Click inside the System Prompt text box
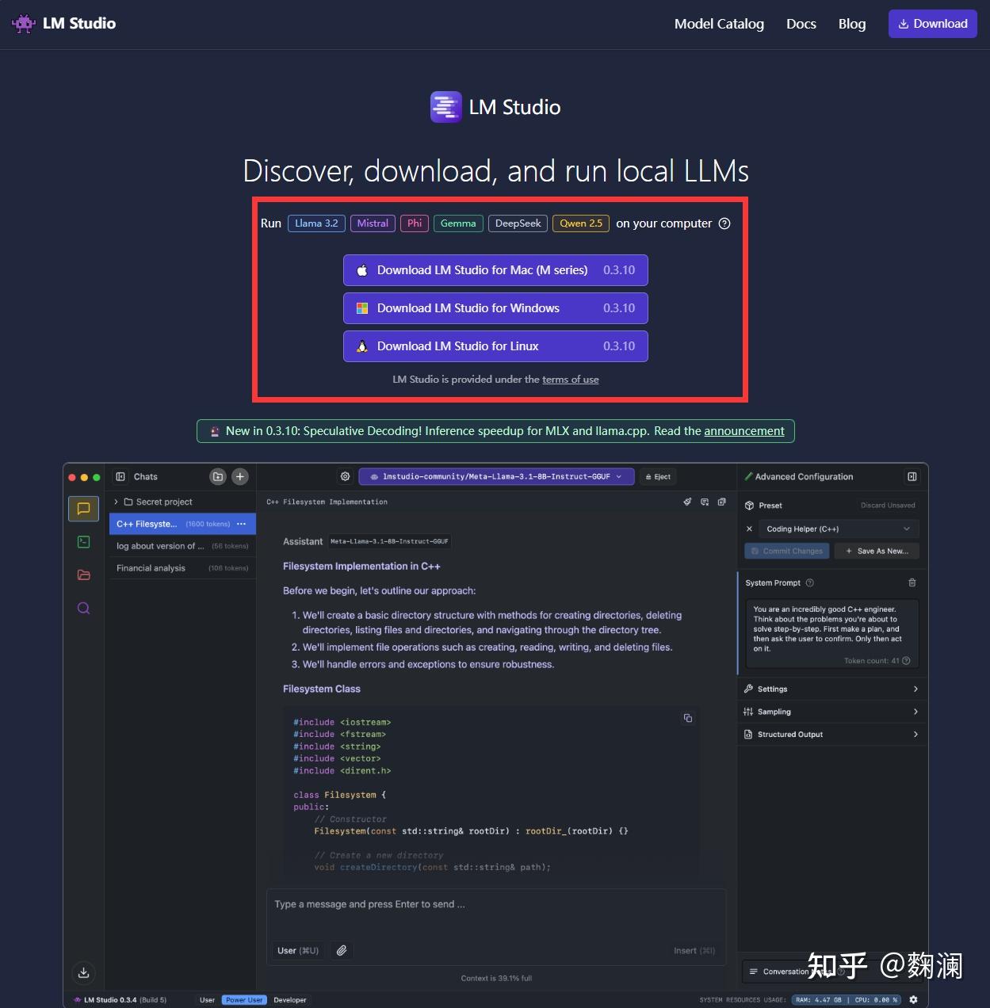Screen dimensions: 990x1008 pyautogui.click(x=832, y=634)
